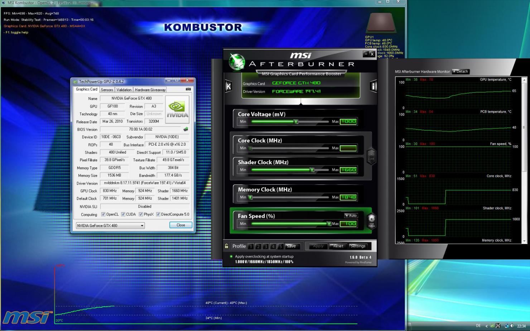
Task: Click the Core Clock slider handle
Action: click(251, 148)
